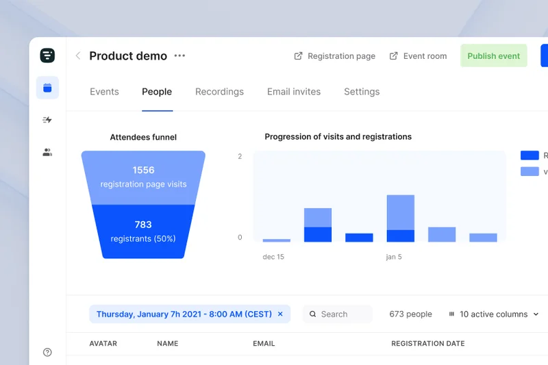Go back using the left chevron arrow
This screenshot has height=365, width=548.
[x=78, y=56]
